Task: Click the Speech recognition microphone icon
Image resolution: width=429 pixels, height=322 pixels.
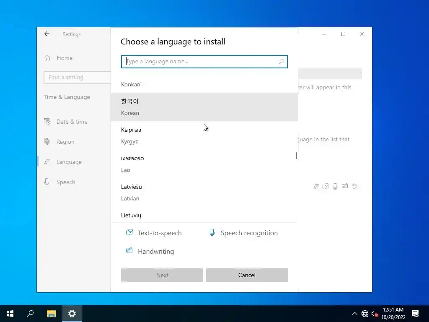Action: (x=212, y=232)
